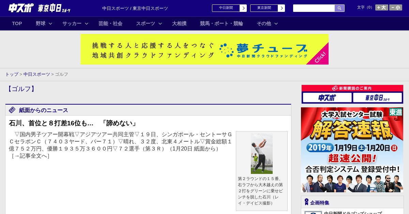Open the 中日新聞 link button
This screenshot has width=409, height=214.
click(x=226, y=8)
